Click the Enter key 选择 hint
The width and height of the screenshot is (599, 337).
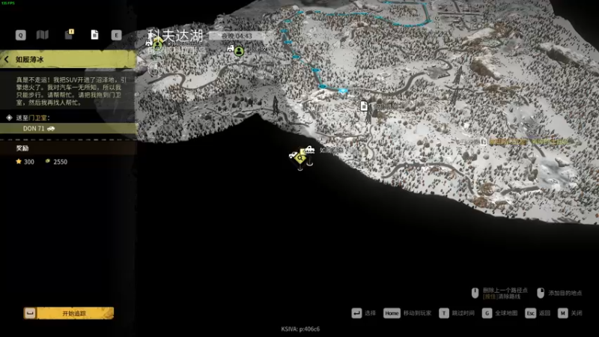[x=364, y=313]
